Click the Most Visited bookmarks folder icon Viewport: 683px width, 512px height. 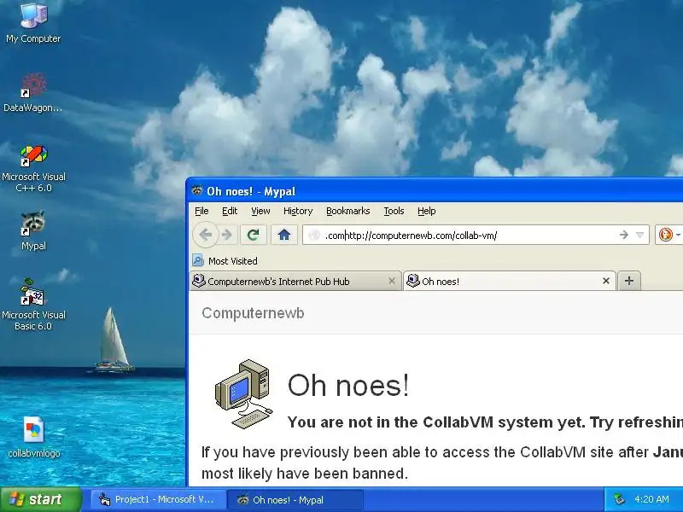coord(198,260)
